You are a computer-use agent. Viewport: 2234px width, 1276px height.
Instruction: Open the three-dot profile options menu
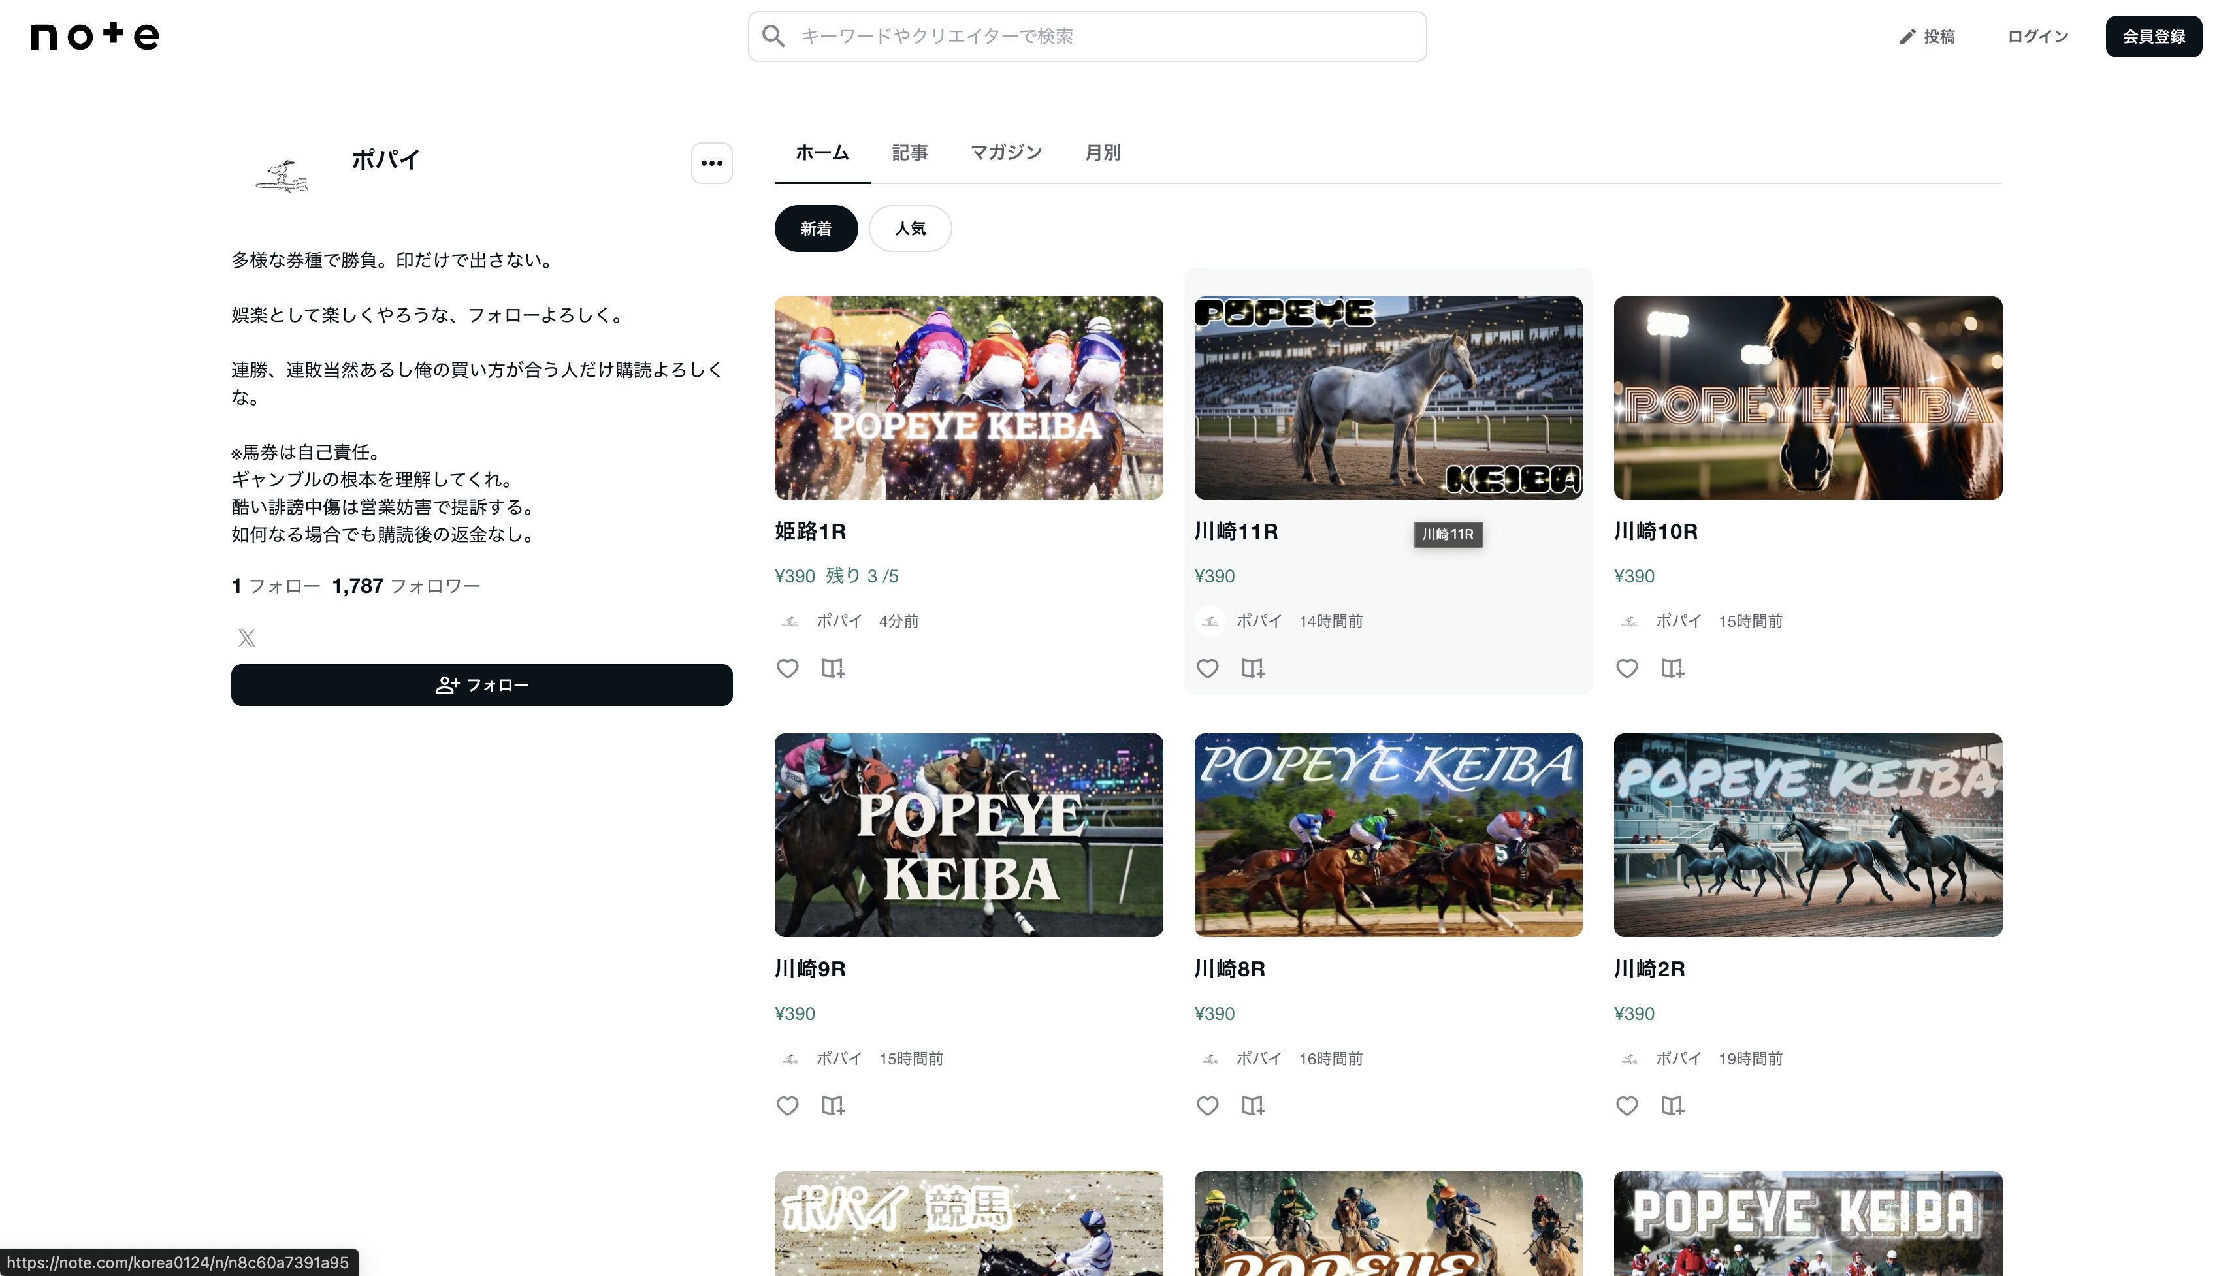tap(711, 163)
